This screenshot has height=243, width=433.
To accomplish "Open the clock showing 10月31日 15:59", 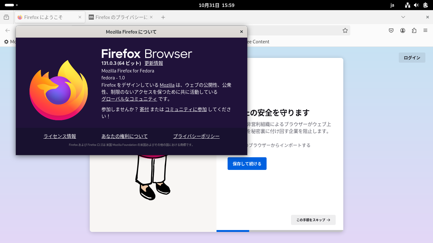I will (217, 5).
